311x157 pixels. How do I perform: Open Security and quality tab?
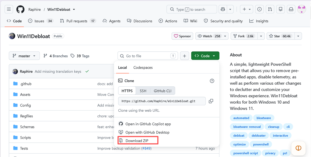223,21
